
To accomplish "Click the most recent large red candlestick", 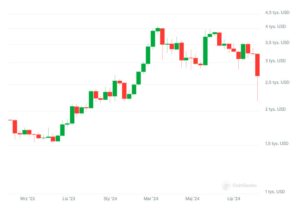I will (x=258, y=65).
